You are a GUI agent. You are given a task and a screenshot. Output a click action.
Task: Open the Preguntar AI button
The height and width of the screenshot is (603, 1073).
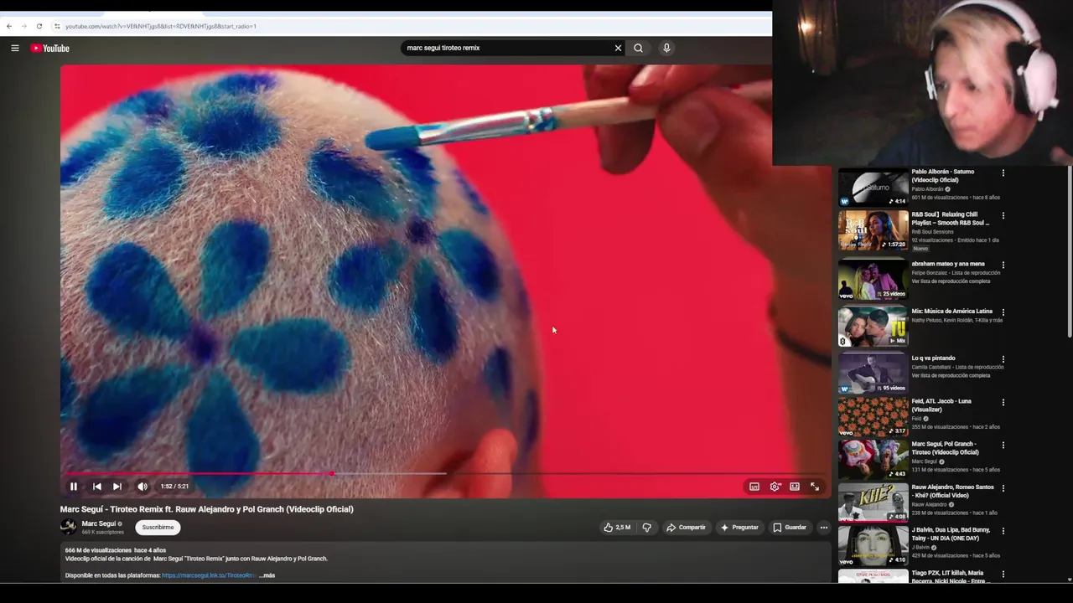pyautogui.click(x=739, y=528)
